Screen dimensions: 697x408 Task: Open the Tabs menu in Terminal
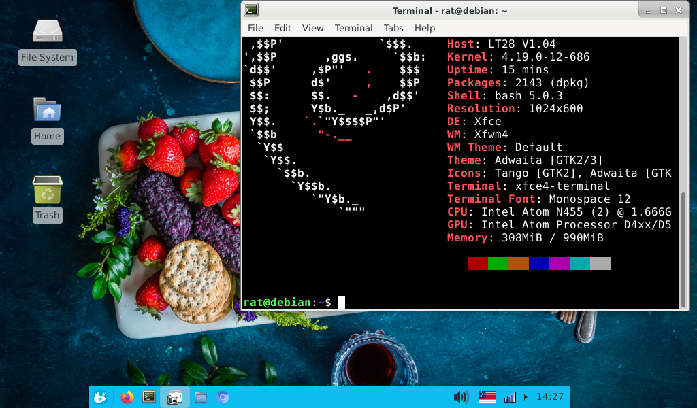pyautogui.click(x=393, y=28)
